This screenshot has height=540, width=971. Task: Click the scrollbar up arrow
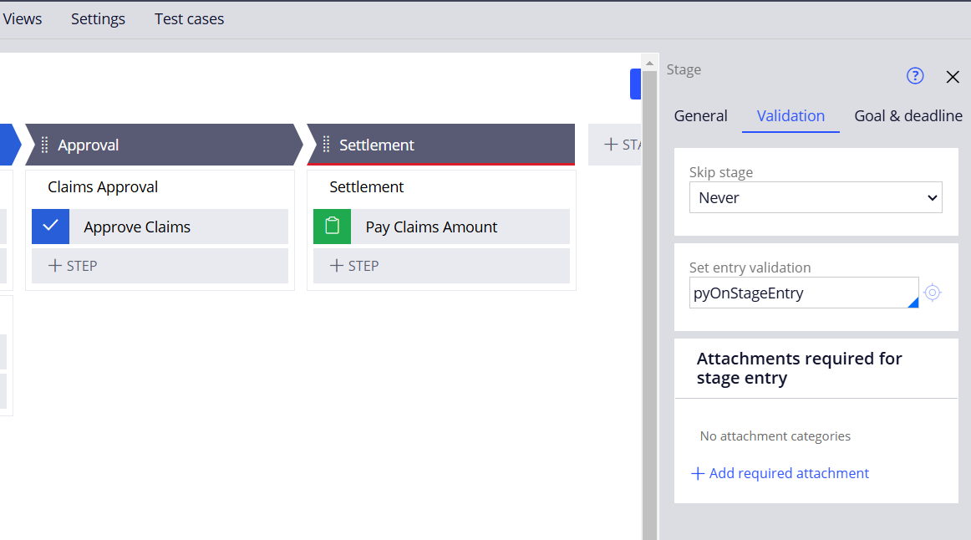coord(649,60)
